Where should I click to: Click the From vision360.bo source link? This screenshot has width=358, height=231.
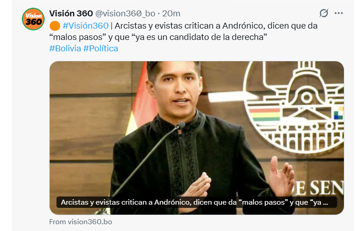(81, 222)
